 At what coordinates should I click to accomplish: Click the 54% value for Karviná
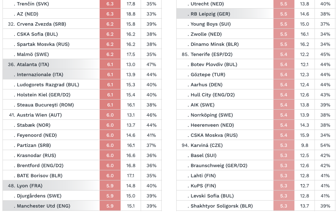pyautogui.click(x=325, y=145)
